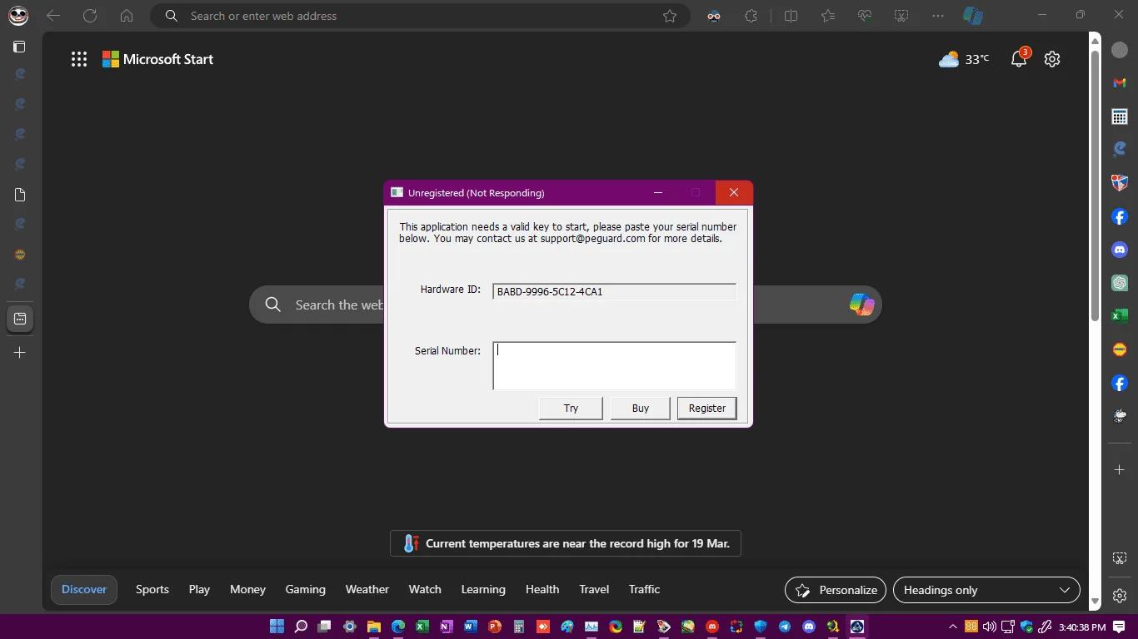Click the Microsoft Start logo

[x=157, y=59]
